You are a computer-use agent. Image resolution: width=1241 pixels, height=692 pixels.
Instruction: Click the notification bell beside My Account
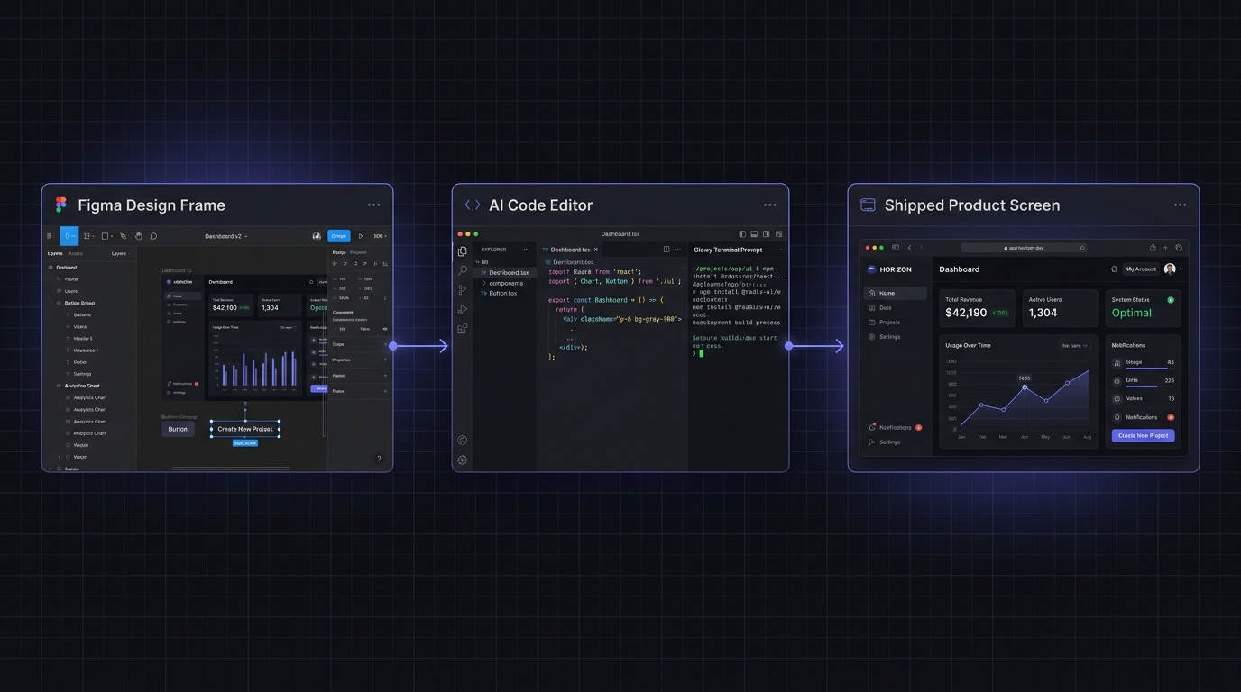point(1114,269)
